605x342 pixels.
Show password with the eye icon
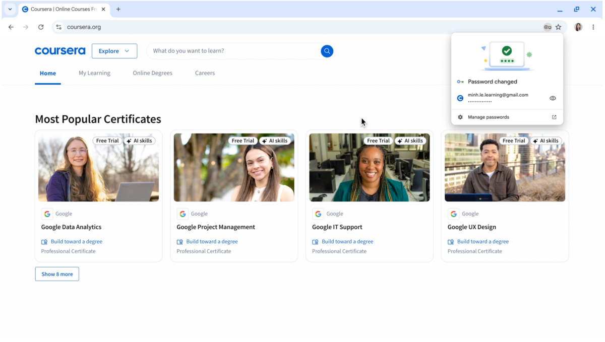point(553,98)
